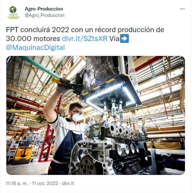The image size is (196, 193).
Task: Click the 11:16 a. m. timestamp
Action: tap(17, 183)
